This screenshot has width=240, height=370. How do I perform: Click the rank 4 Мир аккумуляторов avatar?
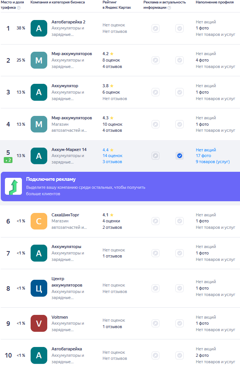(39, 124)
